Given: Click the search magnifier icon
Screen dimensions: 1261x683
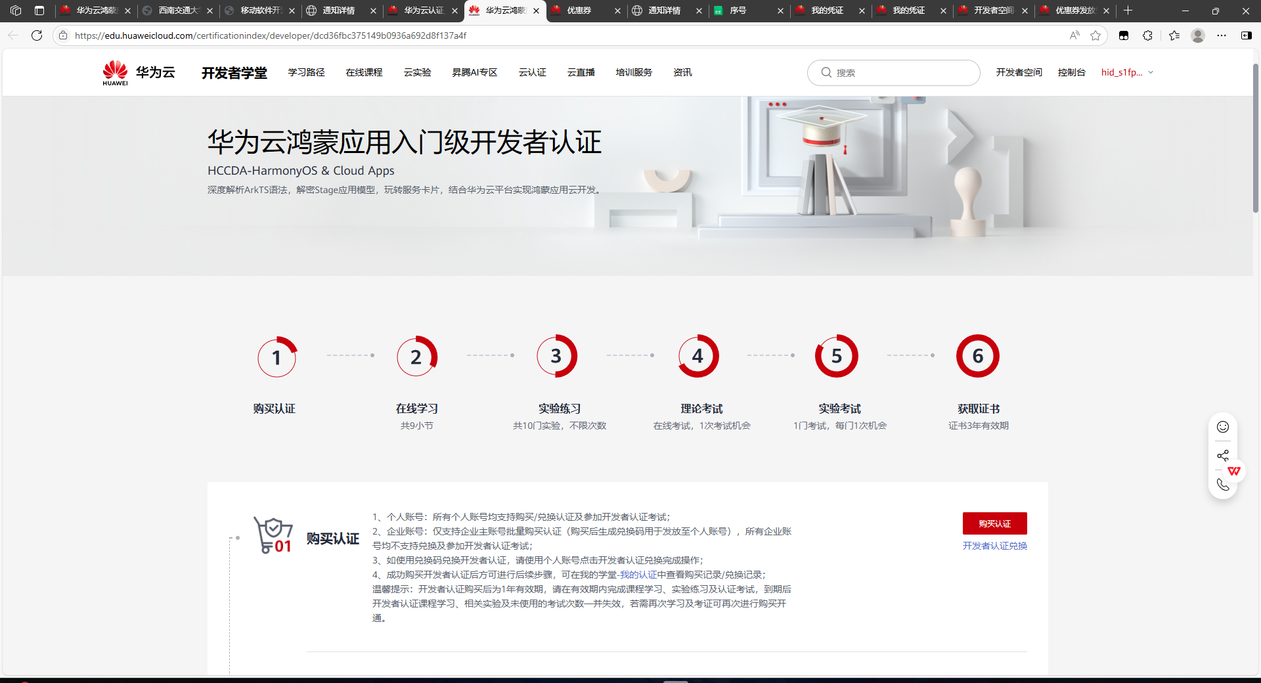Looking at the screenshot, I should pyautogui.click(x=826, y=72).
